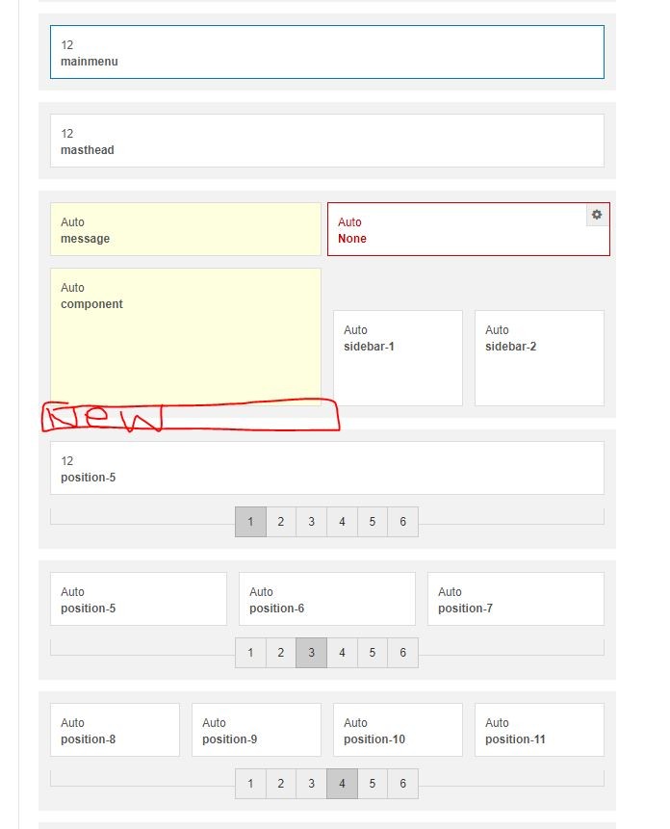The width and height of the screenshot is (670, 829).
Task: Set 12-width position-5 row to 3 columns
Action: pos(312,522)
